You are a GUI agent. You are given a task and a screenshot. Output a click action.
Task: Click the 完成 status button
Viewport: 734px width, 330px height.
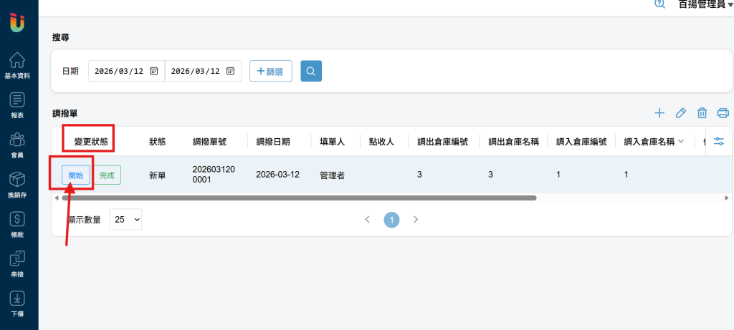click(107, 175)
